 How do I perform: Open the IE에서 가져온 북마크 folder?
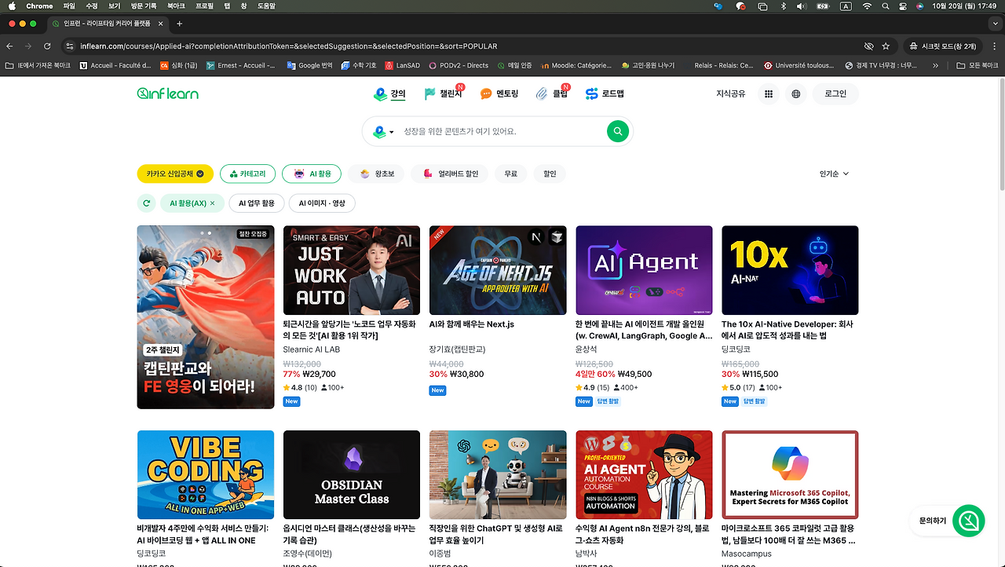38,65
